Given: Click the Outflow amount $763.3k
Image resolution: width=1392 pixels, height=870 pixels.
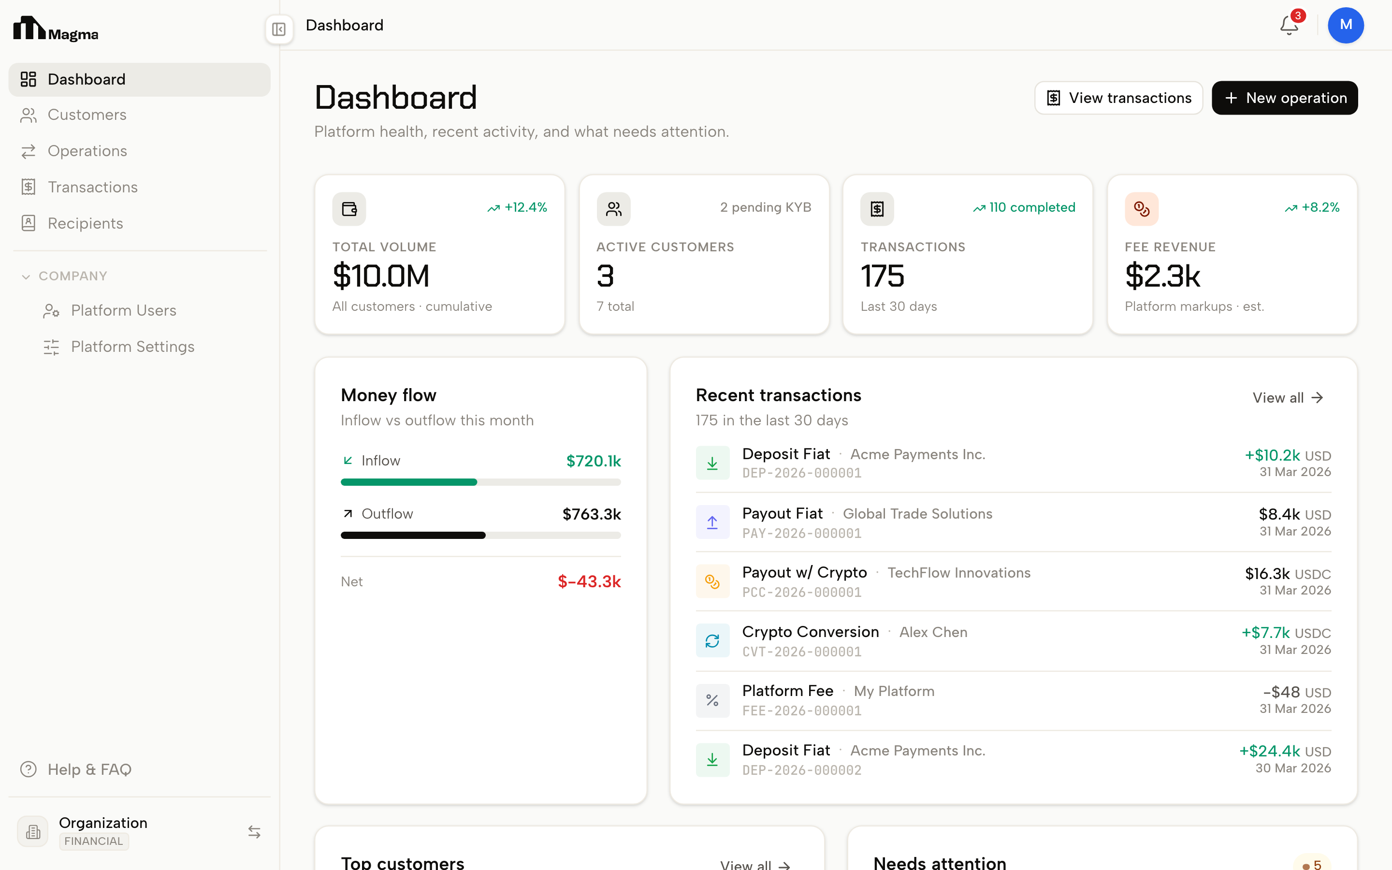Looking at the screenshot, I should (591, 514).
